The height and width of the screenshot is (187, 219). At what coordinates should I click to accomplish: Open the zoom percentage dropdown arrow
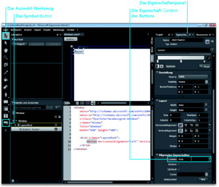(x=77, y=103)
